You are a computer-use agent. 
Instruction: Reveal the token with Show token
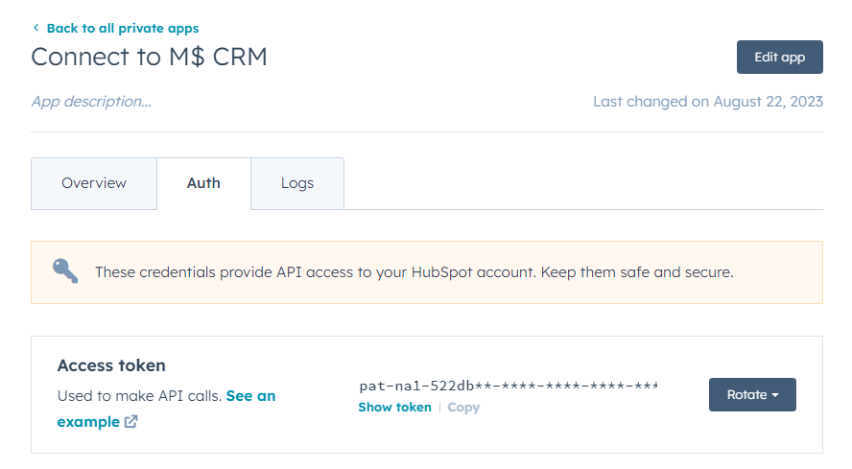394,408
